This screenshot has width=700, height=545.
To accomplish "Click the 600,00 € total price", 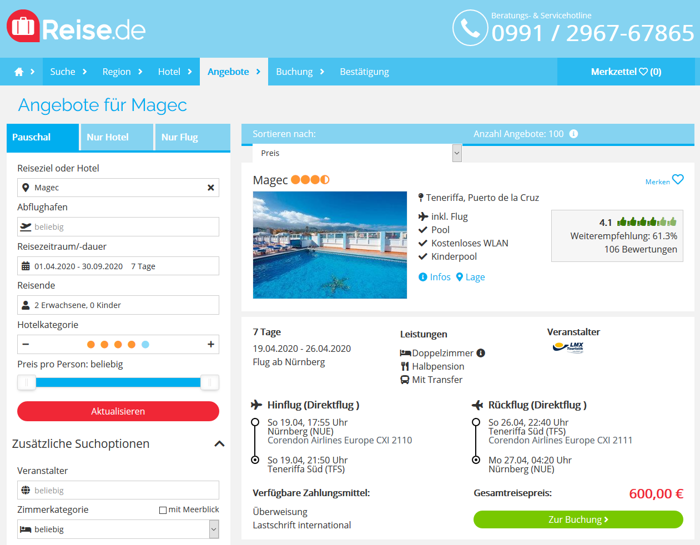I will tap(656, 493).
